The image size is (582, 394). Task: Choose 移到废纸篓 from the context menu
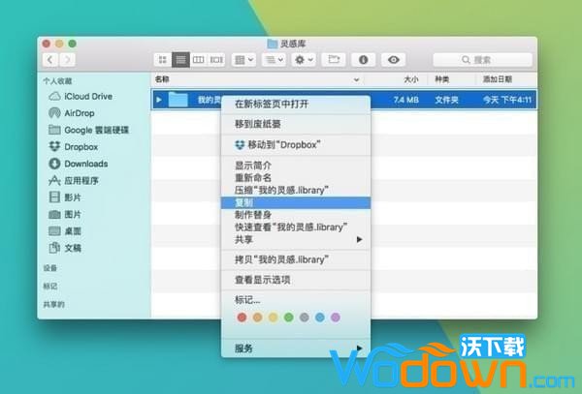[296, 124]
